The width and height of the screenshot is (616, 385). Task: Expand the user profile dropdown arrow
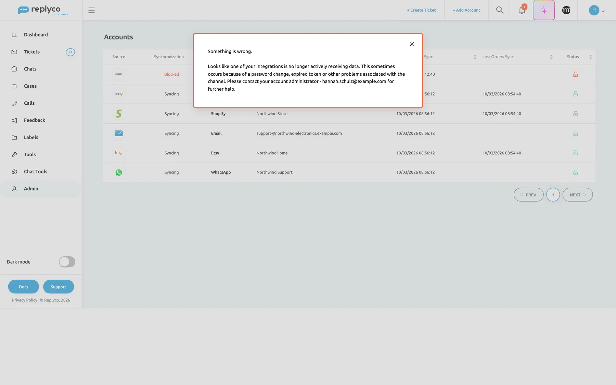coord(603,11)
